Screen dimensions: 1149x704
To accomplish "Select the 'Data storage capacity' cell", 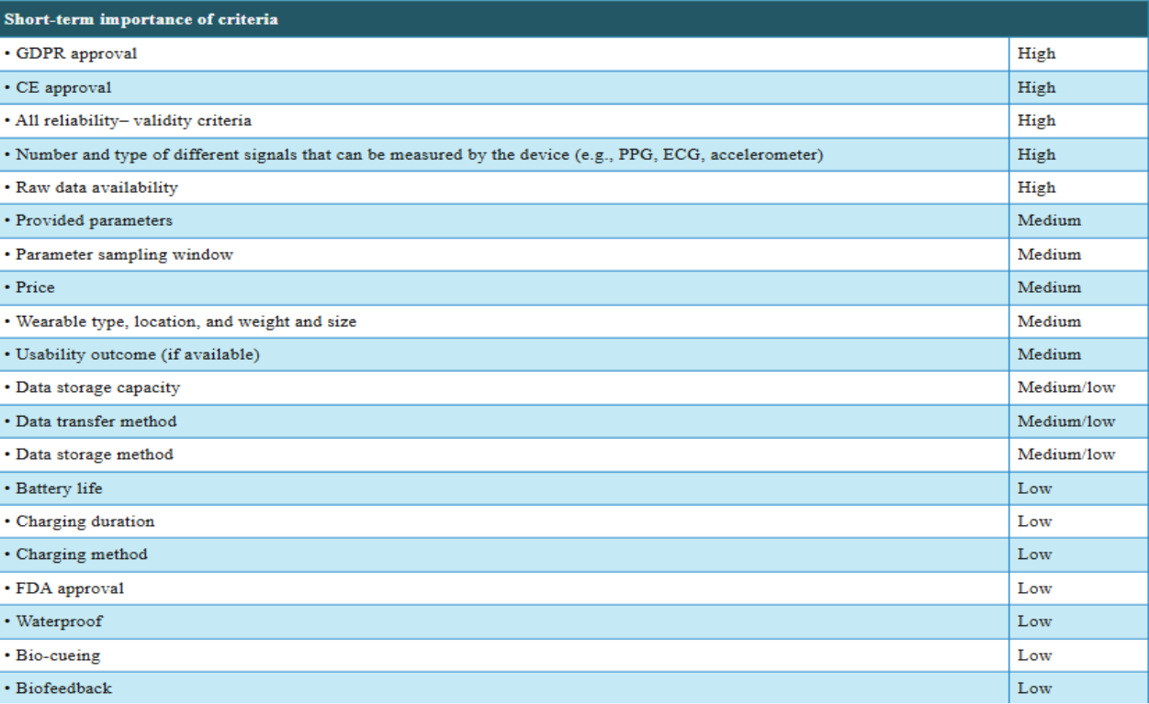I will click(x=97, y=387).
